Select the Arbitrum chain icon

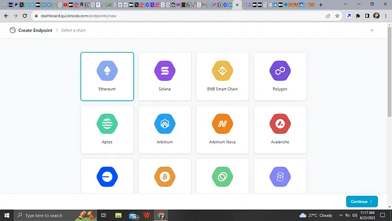coord(165,124)
